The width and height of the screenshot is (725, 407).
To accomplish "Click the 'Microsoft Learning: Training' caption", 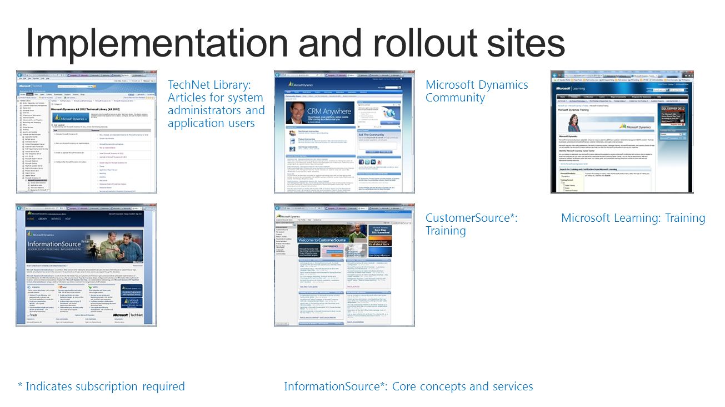I will [633, 218].
